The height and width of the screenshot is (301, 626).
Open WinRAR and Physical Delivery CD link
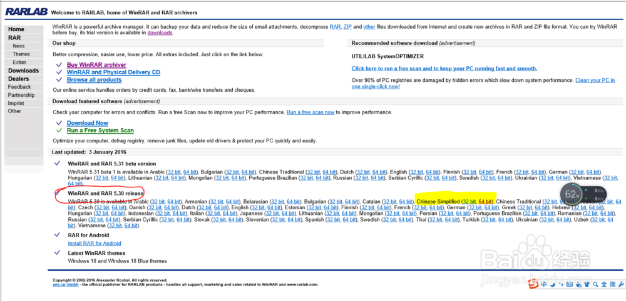tap(113, 72)
